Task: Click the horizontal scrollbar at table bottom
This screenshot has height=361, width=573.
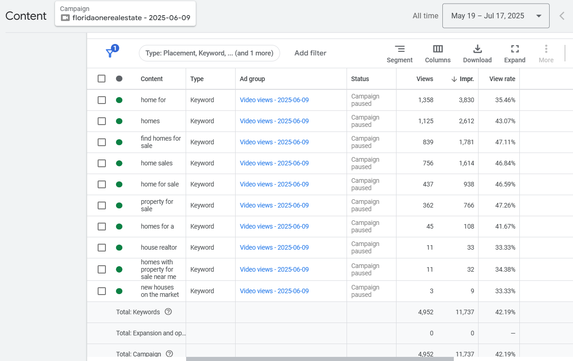Action: [x=320, y=359]
